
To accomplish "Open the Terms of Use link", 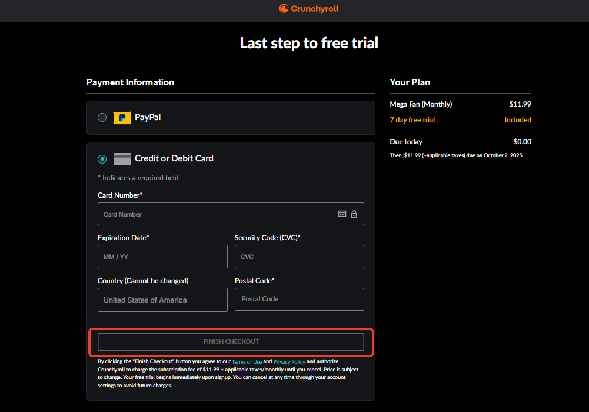I will pos(247,361).
